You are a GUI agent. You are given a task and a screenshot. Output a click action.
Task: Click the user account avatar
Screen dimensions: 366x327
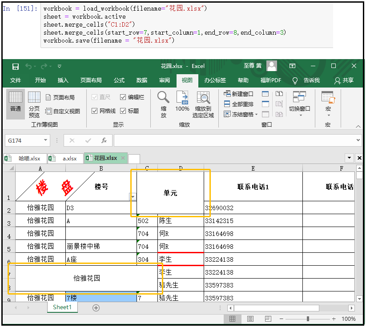(x=272, y=66)
